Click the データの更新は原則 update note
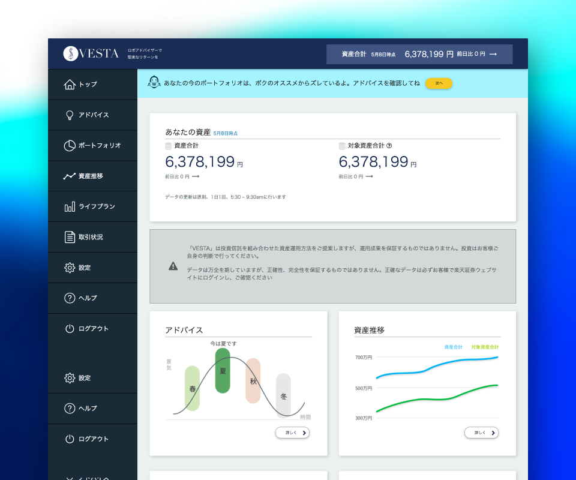 pyautogui.click(x=226, y=197)
